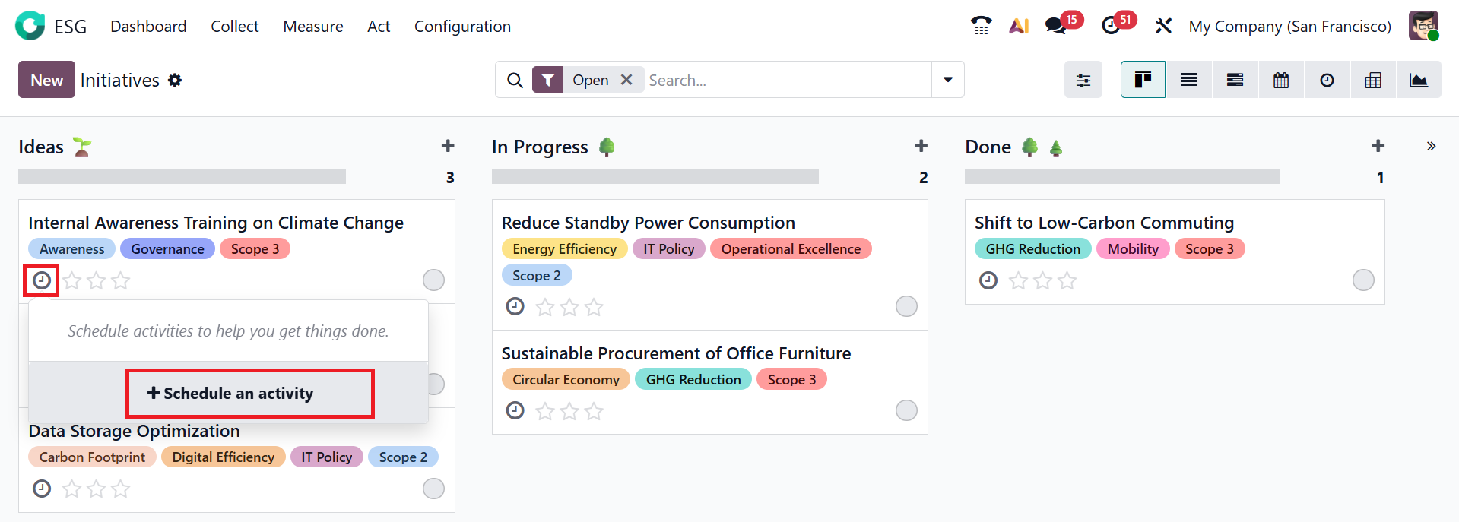Switch to pivot table view
The height and width of the screenshot is (522, 1459).
coord(1372,80)
